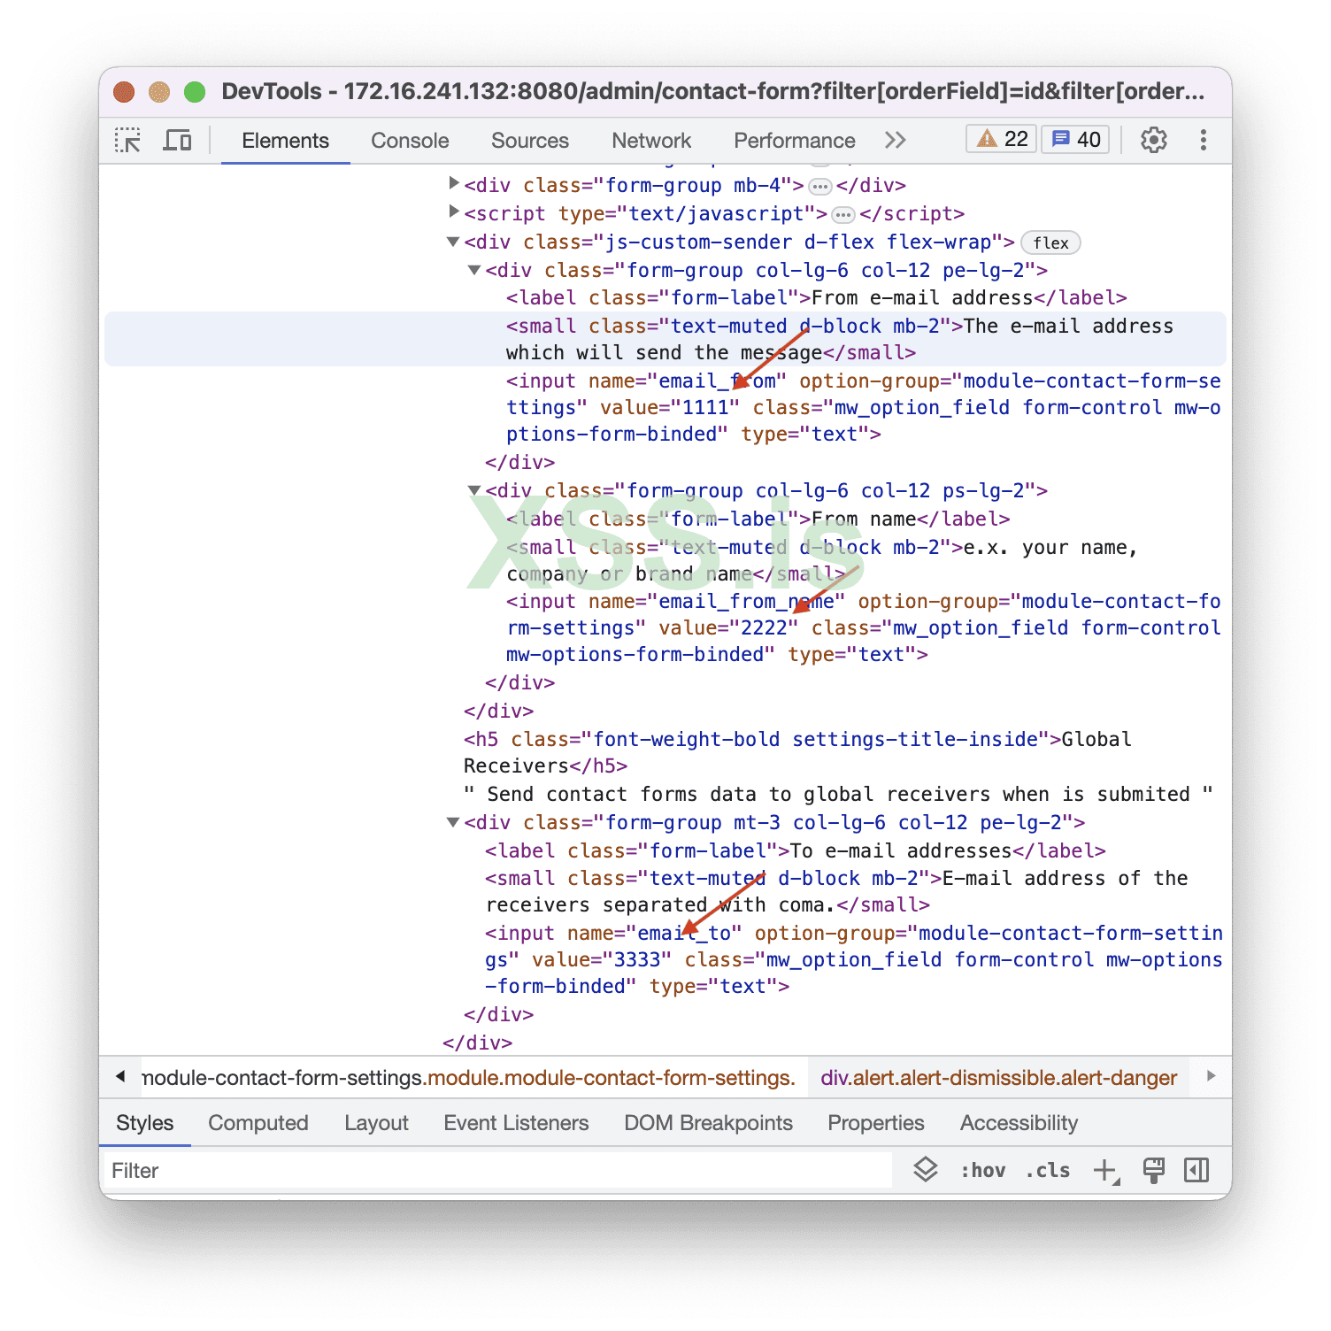The height and width of the screenshot is (1331, 1331).
Task: Expand ellipsis in the script tag
Action: click(x=843, y=215)
